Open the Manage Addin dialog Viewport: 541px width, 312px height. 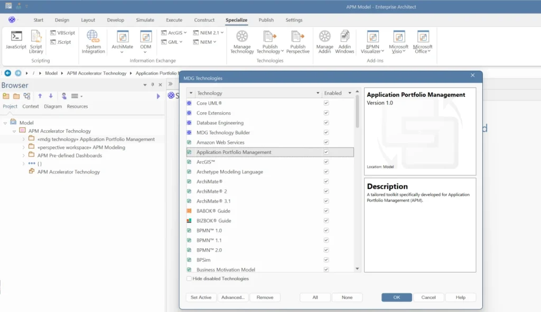(325, 42)
